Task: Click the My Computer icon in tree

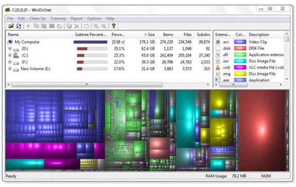Action: [10, 42]
